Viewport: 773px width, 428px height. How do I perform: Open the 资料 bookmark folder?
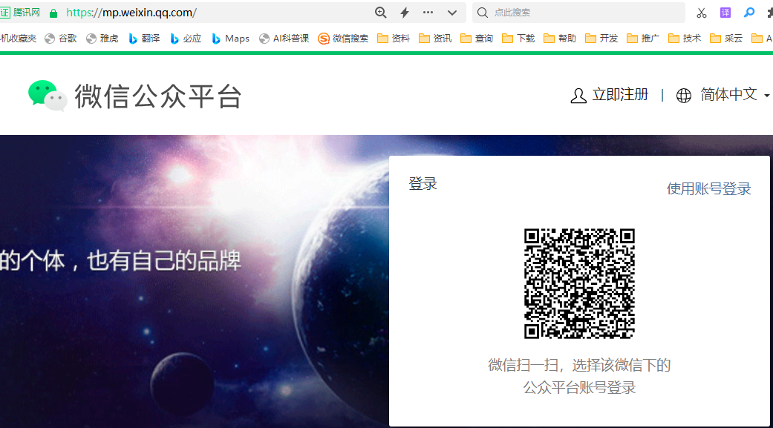[x=394, y=39]
